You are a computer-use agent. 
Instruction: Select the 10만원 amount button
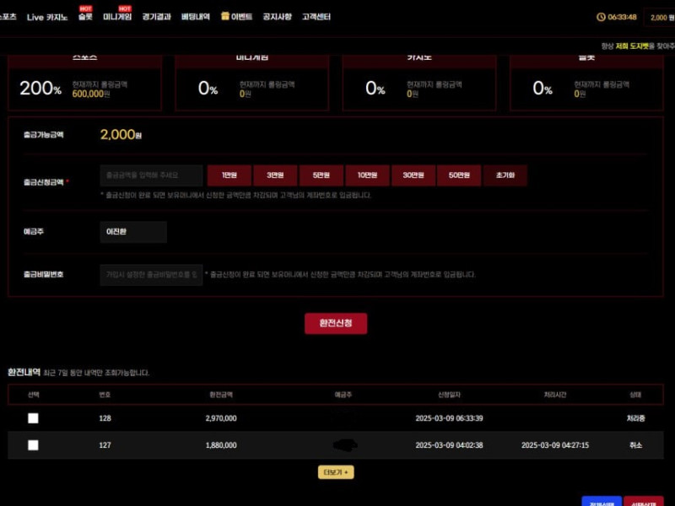[x=367, y=175]
